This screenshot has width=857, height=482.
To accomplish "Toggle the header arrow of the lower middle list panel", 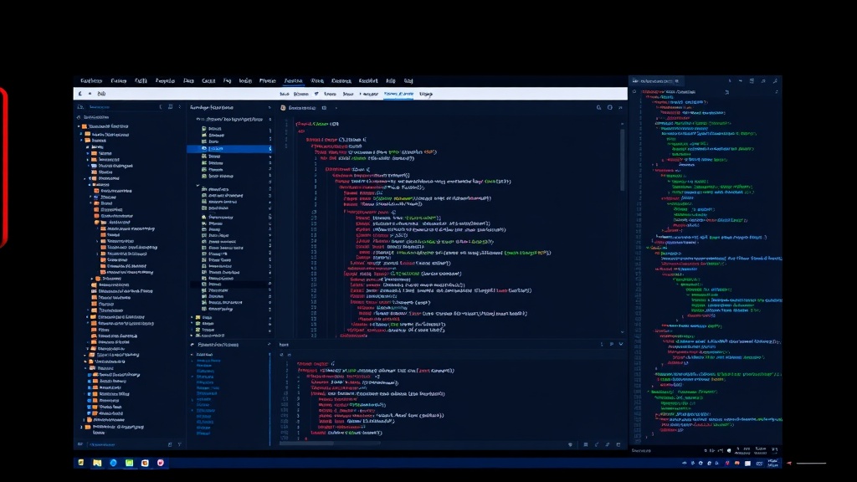I will (192, 345).
